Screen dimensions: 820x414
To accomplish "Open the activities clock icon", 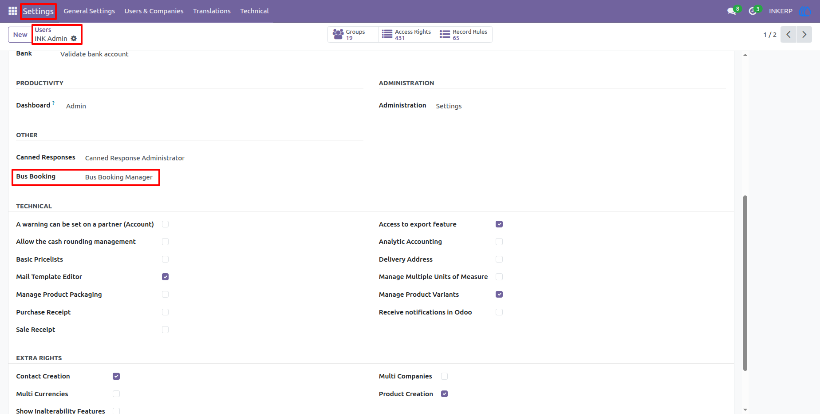I will (753, 11).
